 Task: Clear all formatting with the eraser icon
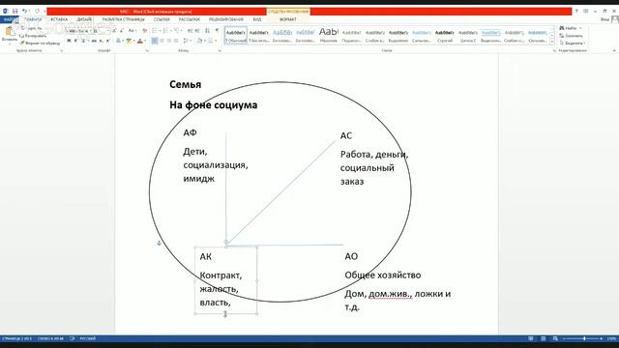click(x=144, y=30)
